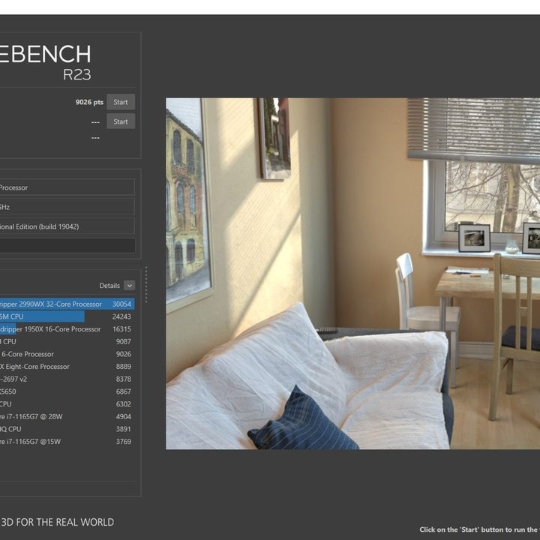Click the rendered living room image
The height and width of the screenshot is (540, 540).
pos(352,274)
